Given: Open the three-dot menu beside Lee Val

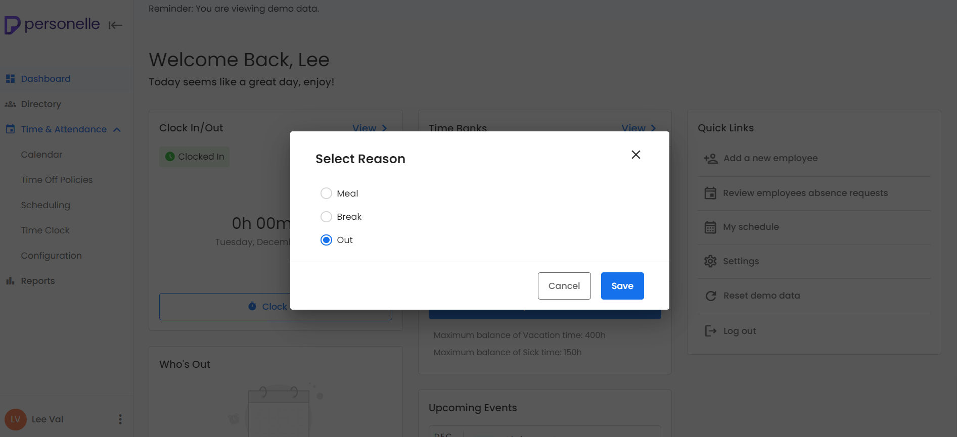Looking at the screenshot, I should click(x=120, y=419).
